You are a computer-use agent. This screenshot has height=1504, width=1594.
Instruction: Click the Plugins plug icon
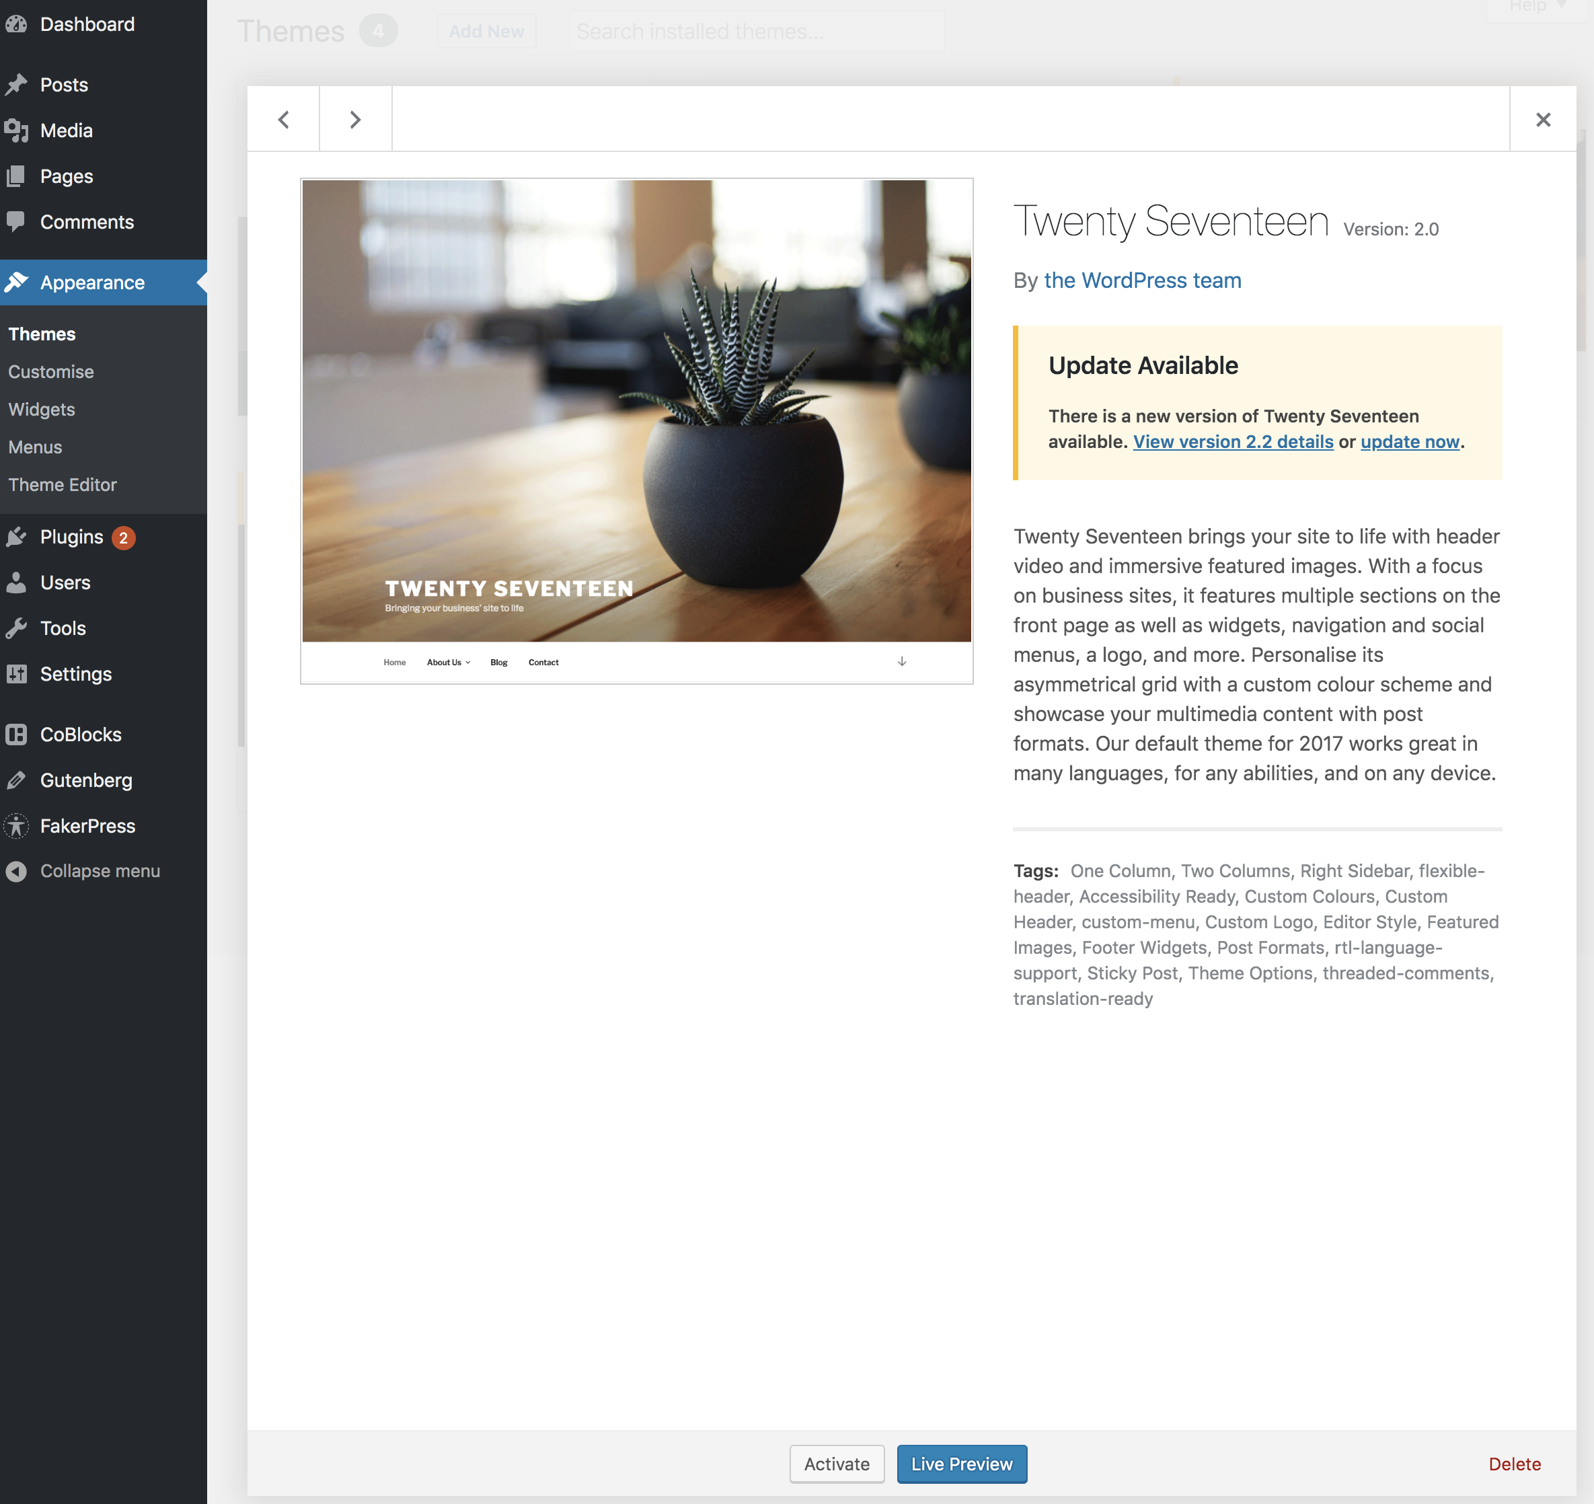coord(16,537)
